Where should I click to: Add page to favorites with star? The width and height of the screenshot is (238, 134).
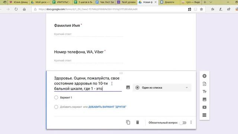(x=202, y=9)
